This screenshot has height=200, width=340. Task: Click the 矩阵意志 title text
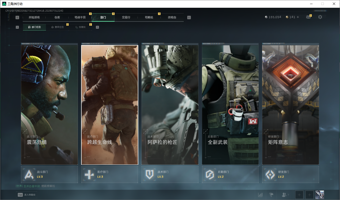(278, 142)
